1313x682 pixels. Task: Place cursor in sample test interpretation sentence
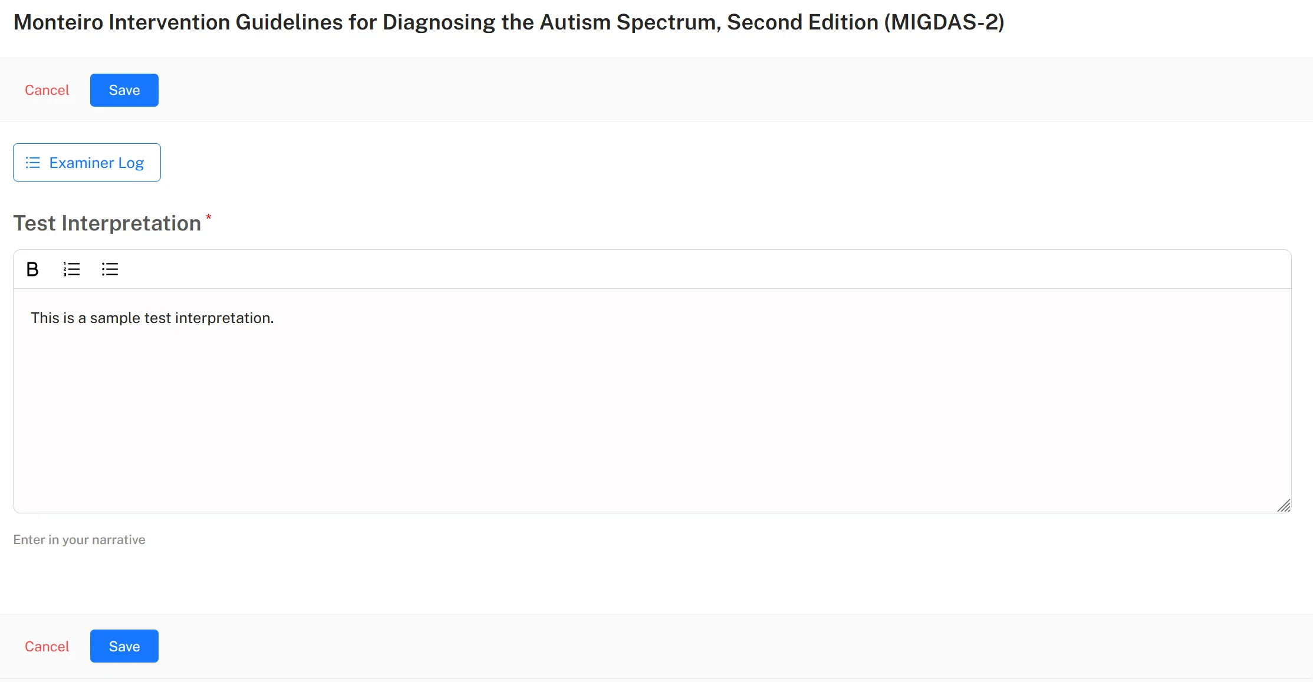(x=152, y=318)
